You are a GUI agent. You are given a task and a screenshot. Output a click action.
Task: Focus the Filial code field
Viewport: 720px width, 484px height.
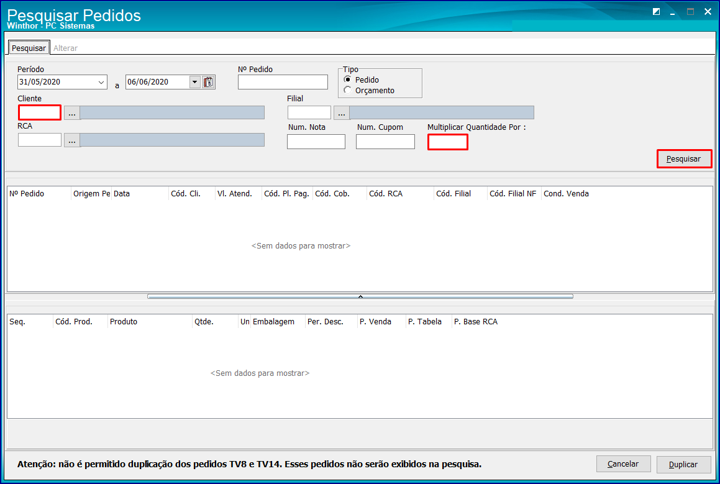pyautogui.click(x=309, y=112)
